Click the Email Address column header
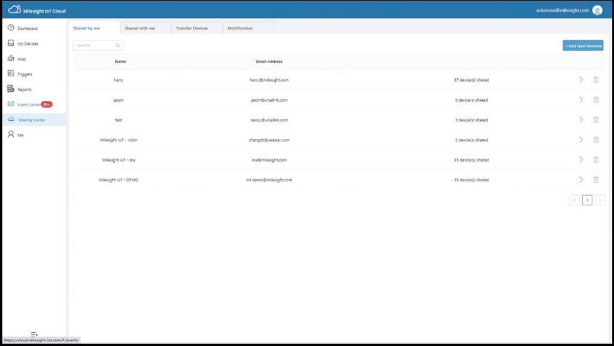This screenshot has width=614, height=346. (269, 62)
